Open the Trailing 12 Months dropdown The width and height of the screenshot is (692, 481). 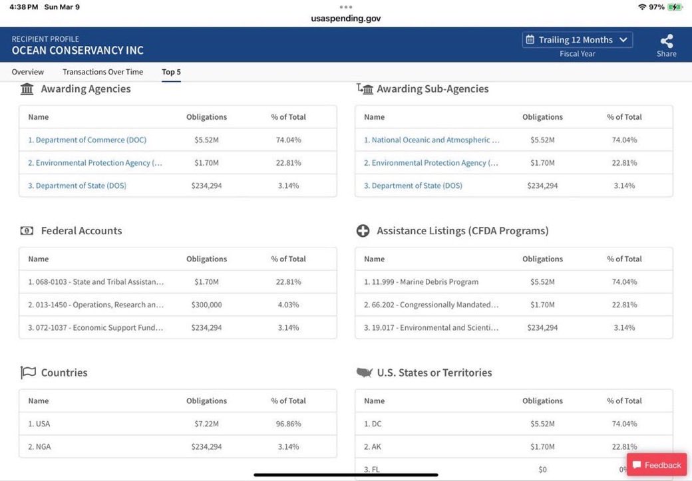[577, 40]
